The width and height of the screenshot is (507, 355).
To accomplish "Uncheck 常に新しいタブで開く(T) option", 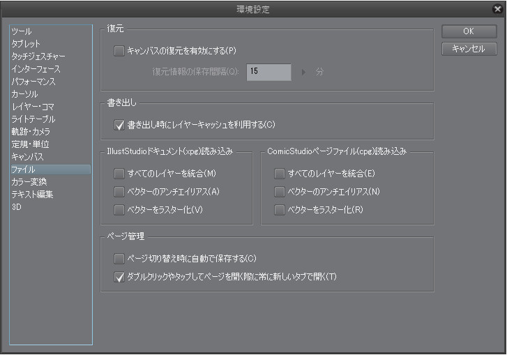I will click(x=119, y=277).
